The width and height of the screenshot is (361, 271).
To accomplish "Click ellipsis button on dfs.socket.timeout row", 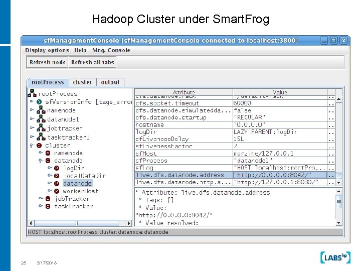I will (x=331, y=103).
